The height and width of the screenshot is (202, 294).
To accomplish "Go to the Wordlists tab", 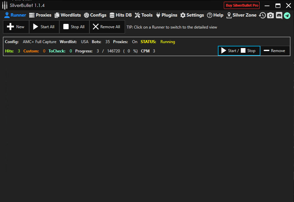I will [68, 15].
